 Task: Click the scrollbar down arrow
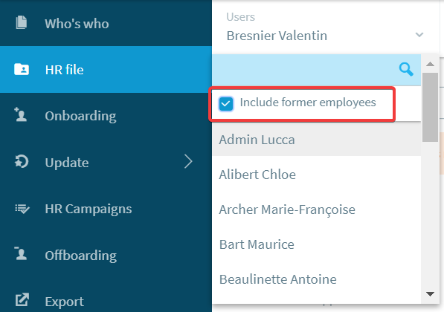click(x=430, y=294)
